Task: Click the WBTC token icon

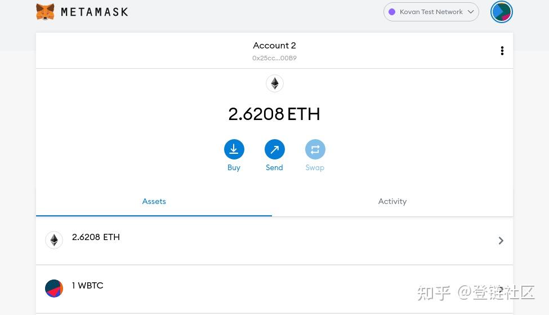Action: (54, 289)
